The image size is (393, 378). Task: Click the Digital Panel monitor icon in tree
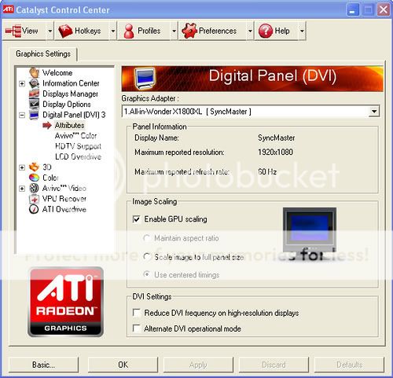tap(35, 115)
